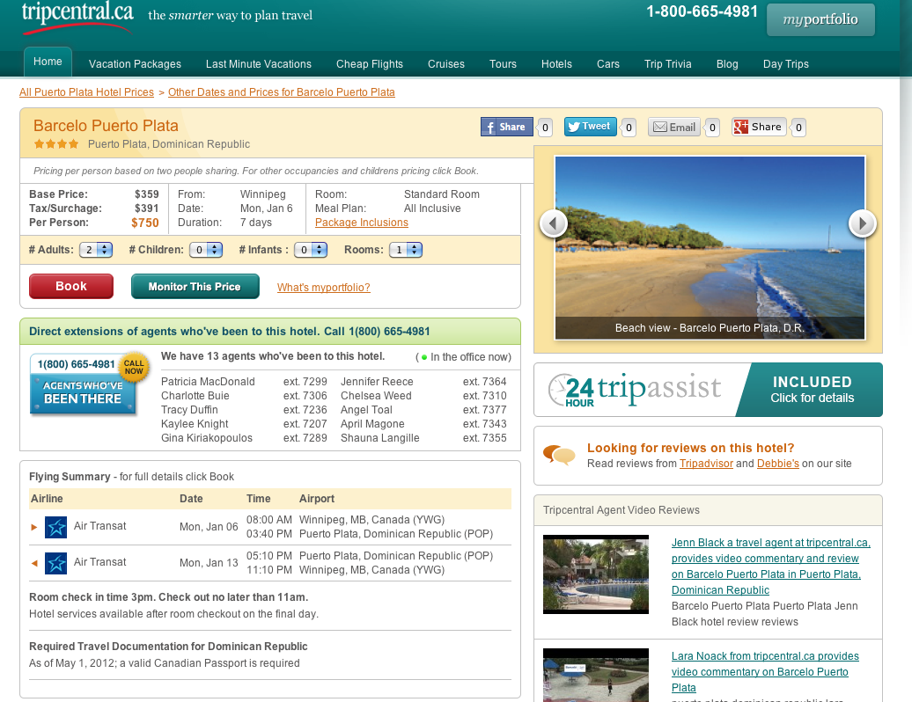The image size is (912, 702).
Task: Click Air Transat logo for Jan 06 flight
Action: click(x=55, y=527)
